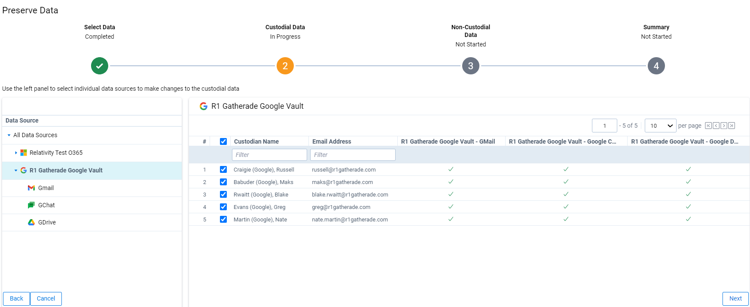
Task: Go to the previous results page arrow
Action: click(x=716, y=126)
